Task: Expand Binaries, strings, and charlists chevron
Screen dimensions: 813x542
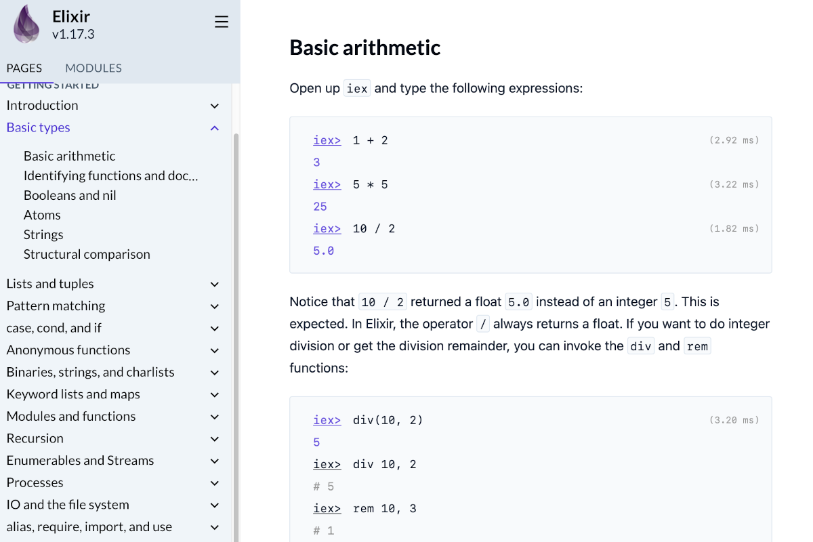Action: pyautogui.click(x=215, y=373)
